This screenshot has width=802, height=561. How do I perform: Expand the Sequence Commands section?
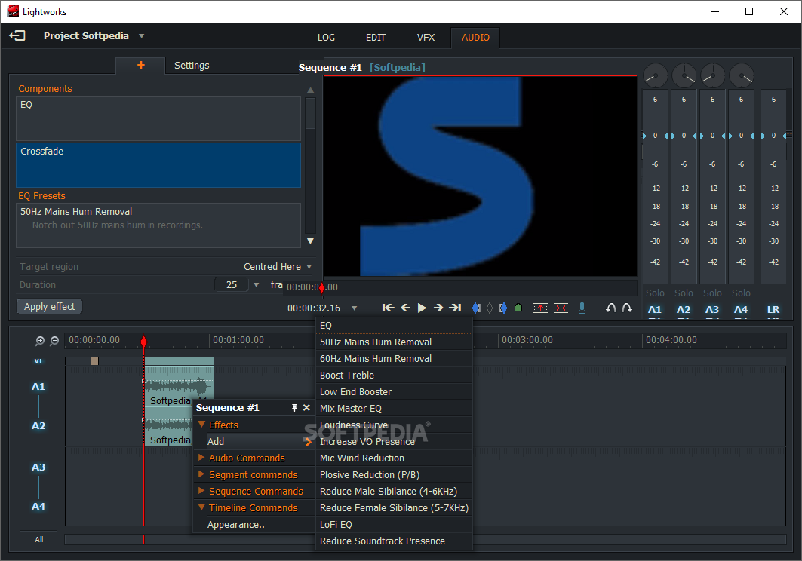pos(201,491)
